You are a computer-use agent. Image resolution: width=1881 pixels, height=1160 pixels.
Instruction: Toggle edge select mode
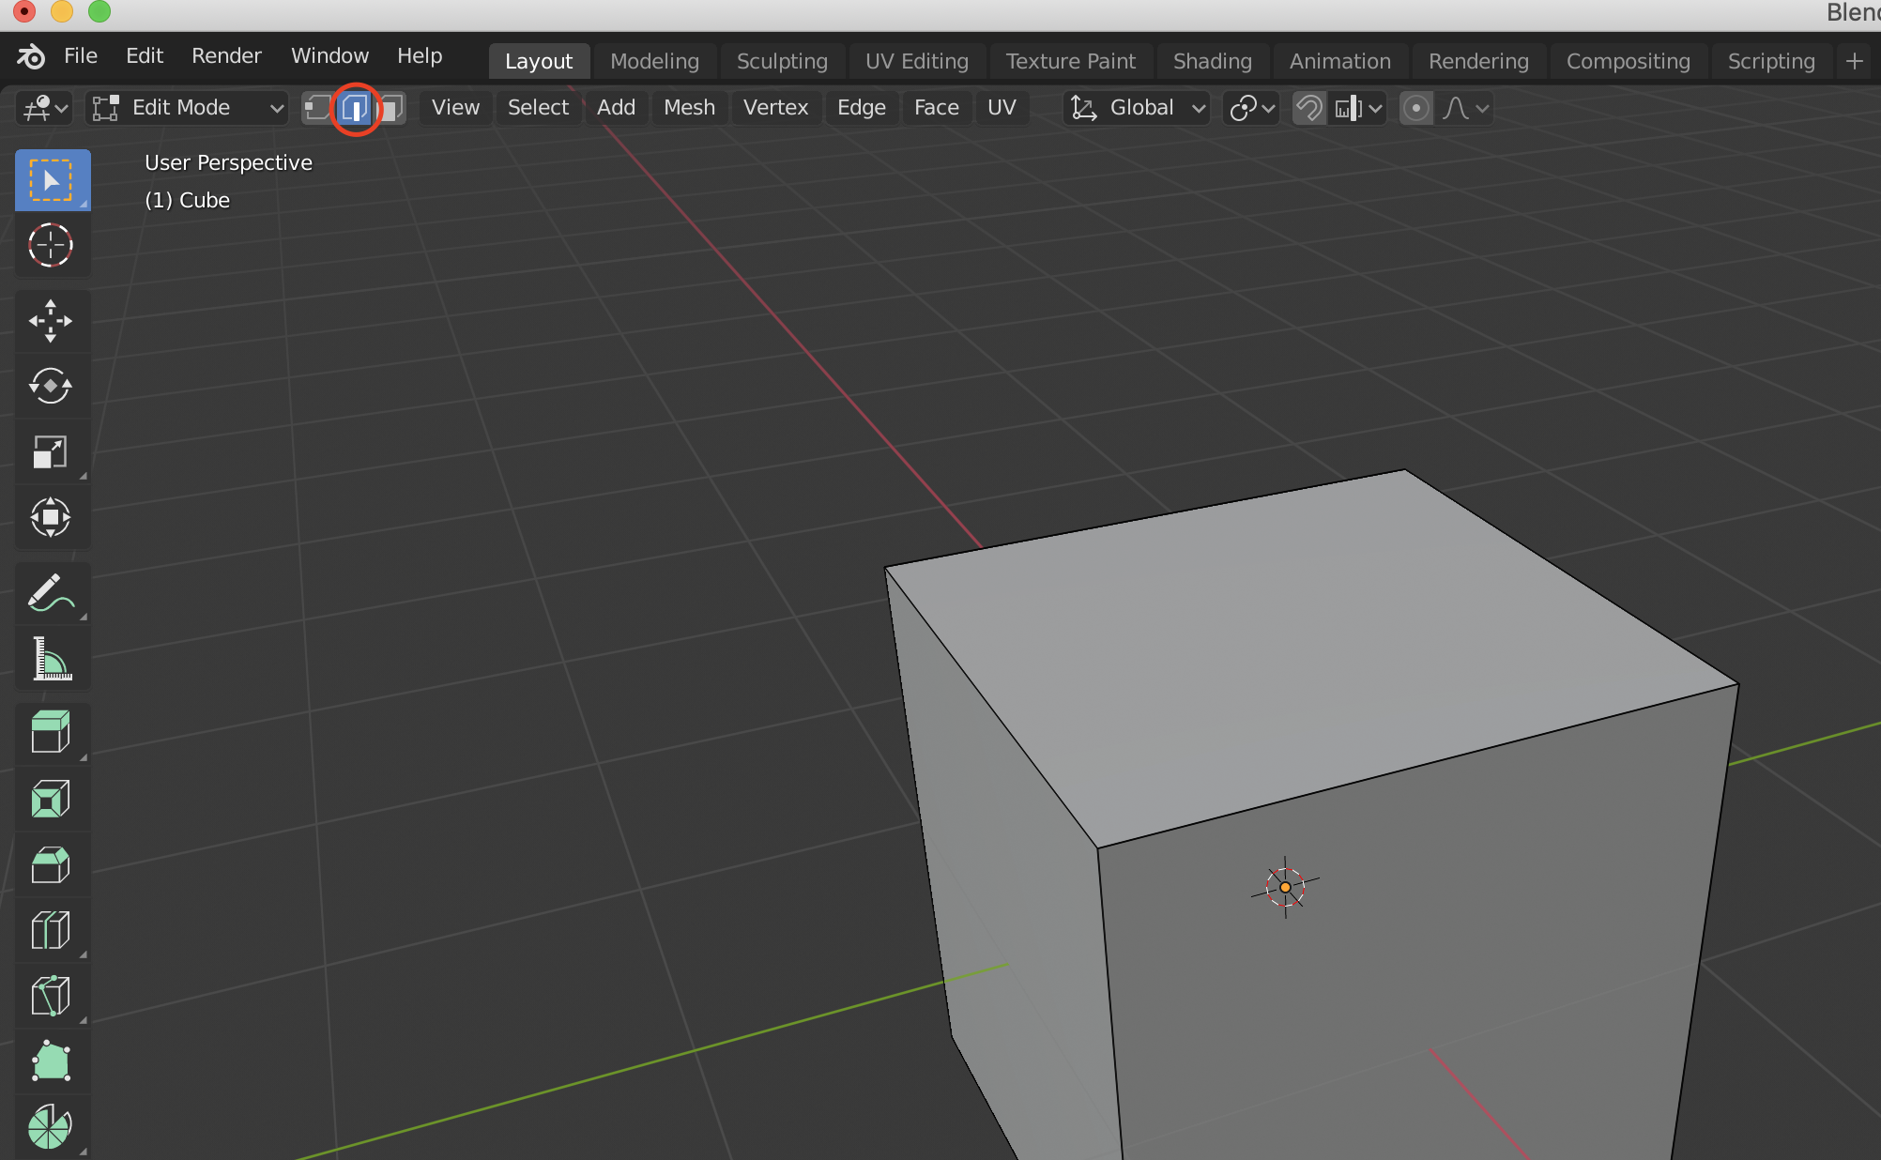pyautogui.click(x=355, y=108)
